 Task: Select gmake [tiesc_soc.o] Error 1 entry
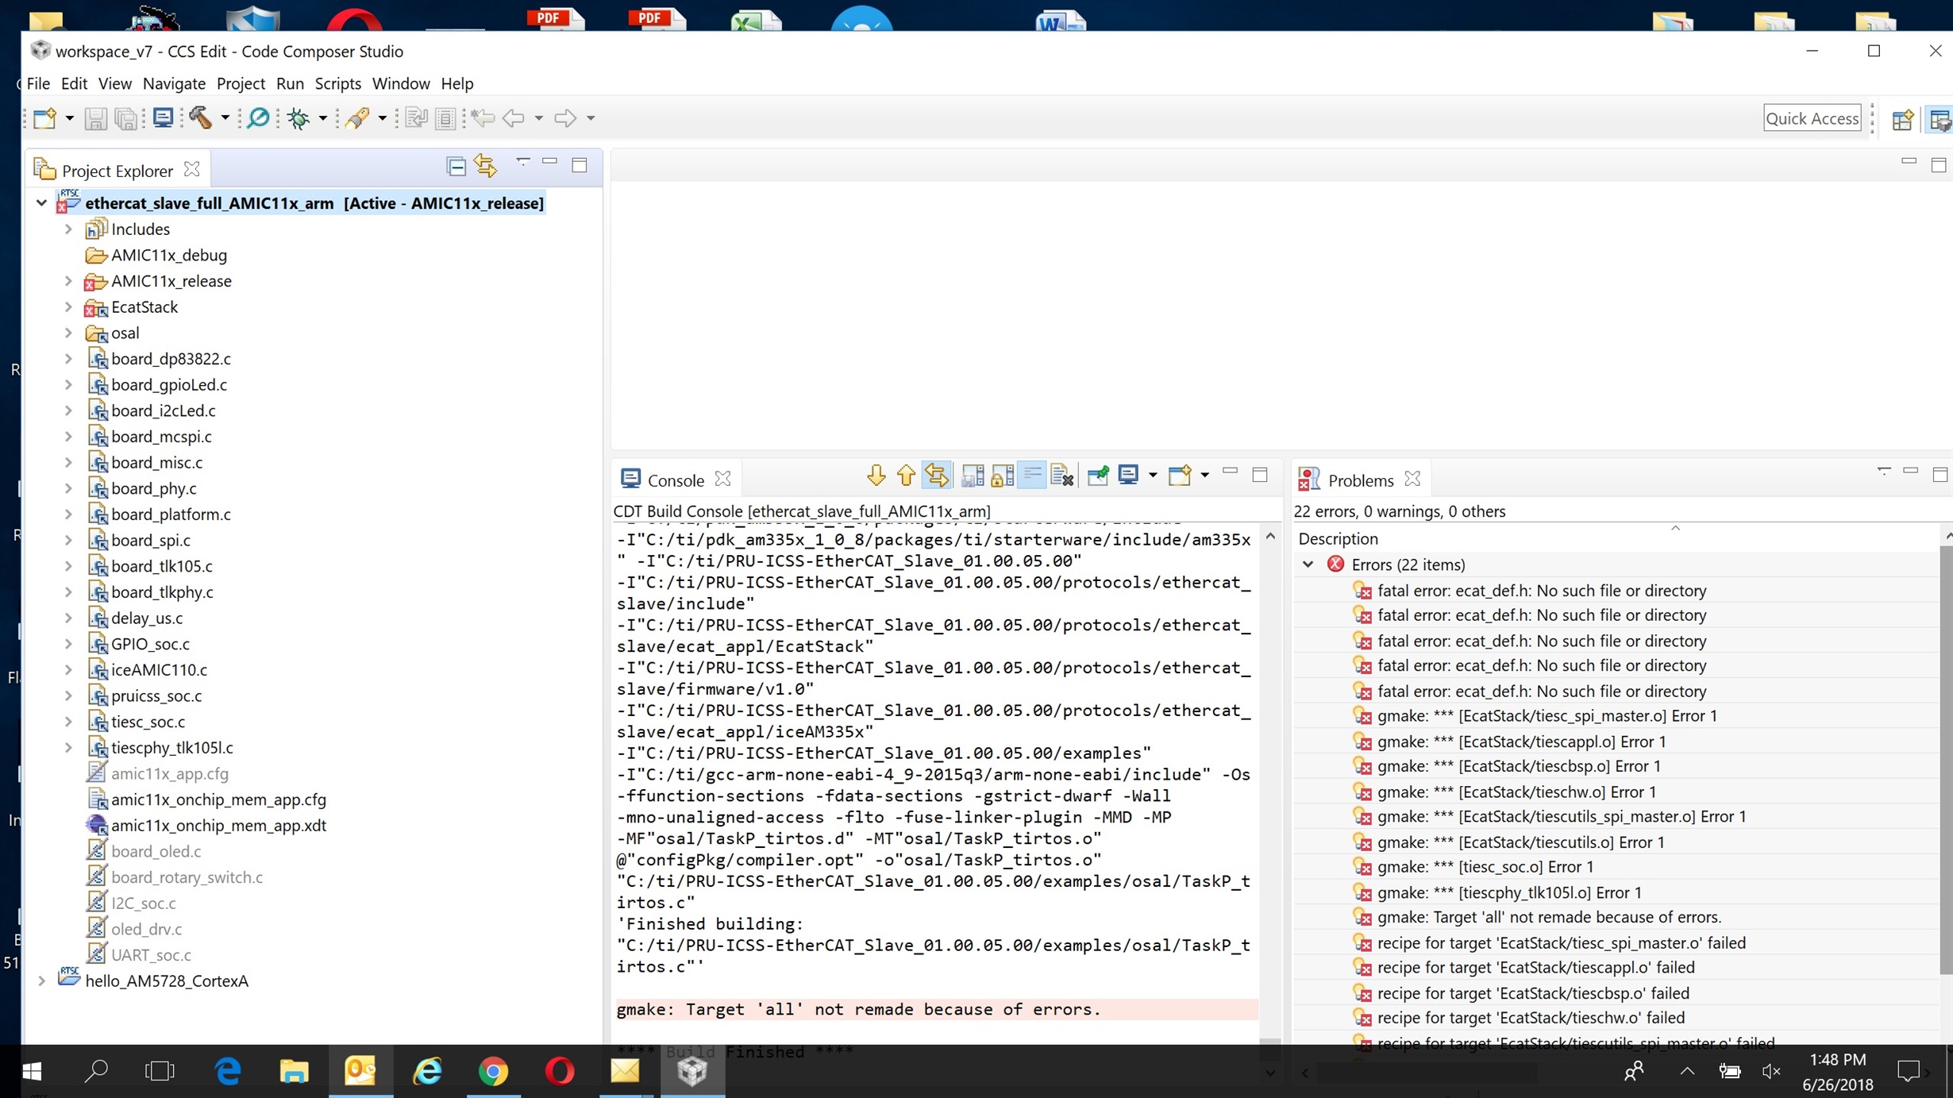tap(1485, 867)
